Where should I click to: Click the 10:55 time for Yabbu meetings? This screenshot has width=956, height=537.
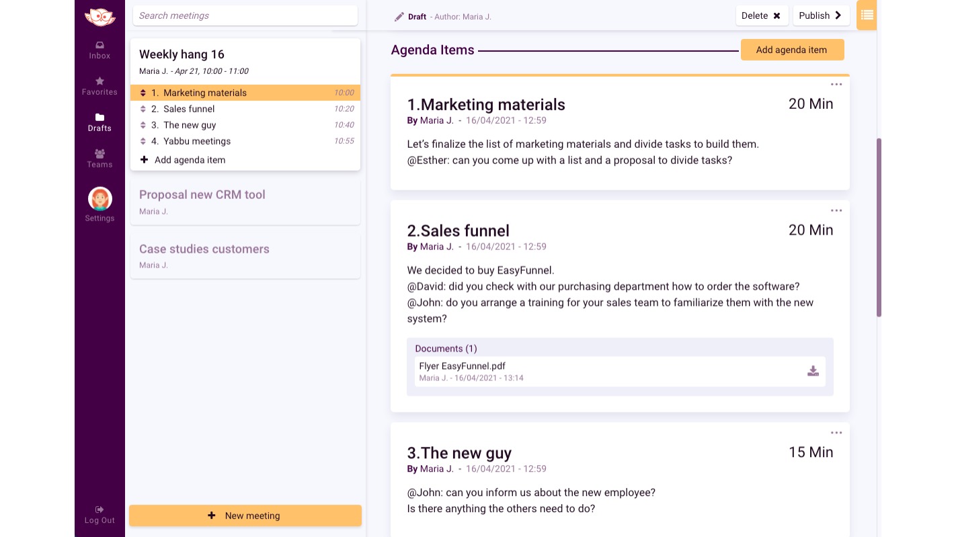click(344, 141)
